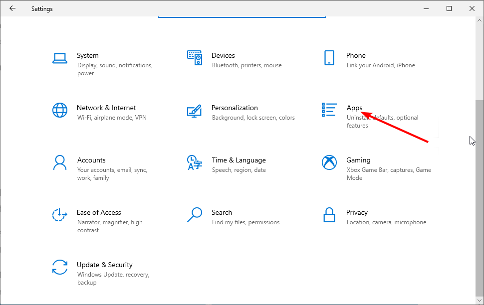
Task: Click the Update & Security sync icon
Action: pos(60,267)
